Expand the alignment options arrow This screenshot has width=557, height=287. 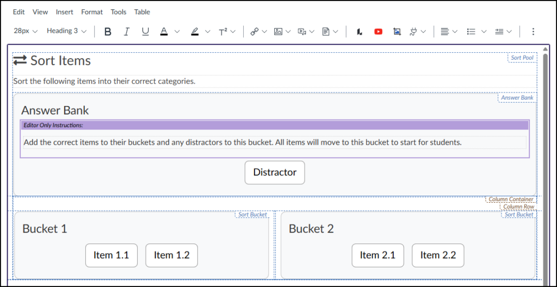(455, 32)
